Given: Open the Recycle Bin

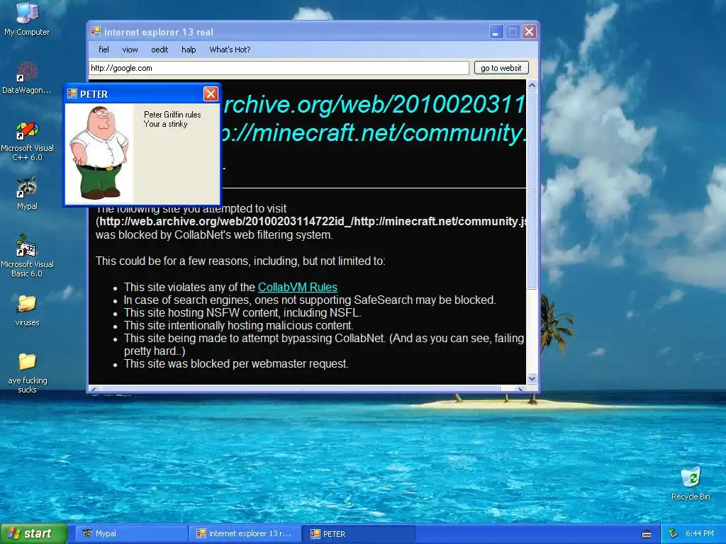Looking at the screenshot, I should 691,483.
